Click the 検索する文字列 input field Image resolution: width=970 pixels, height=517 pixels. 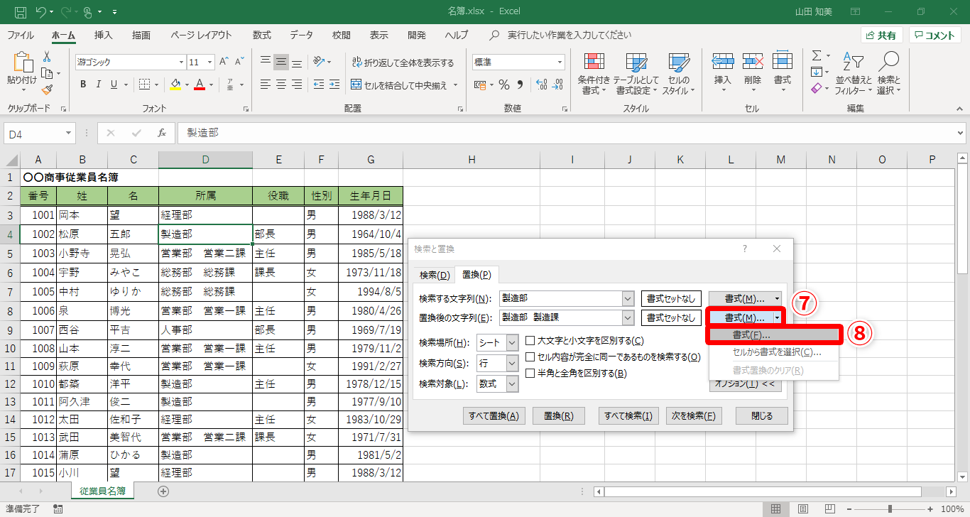(x=561, y=299)
